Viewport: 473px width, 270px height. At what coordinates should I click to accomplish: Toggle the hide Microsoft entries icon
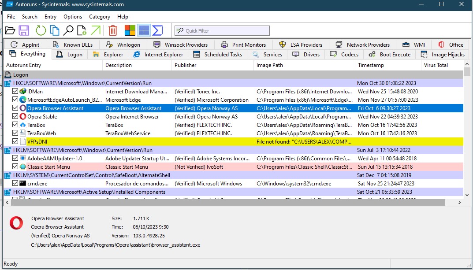pyautogui.click(x=130, y=30)
